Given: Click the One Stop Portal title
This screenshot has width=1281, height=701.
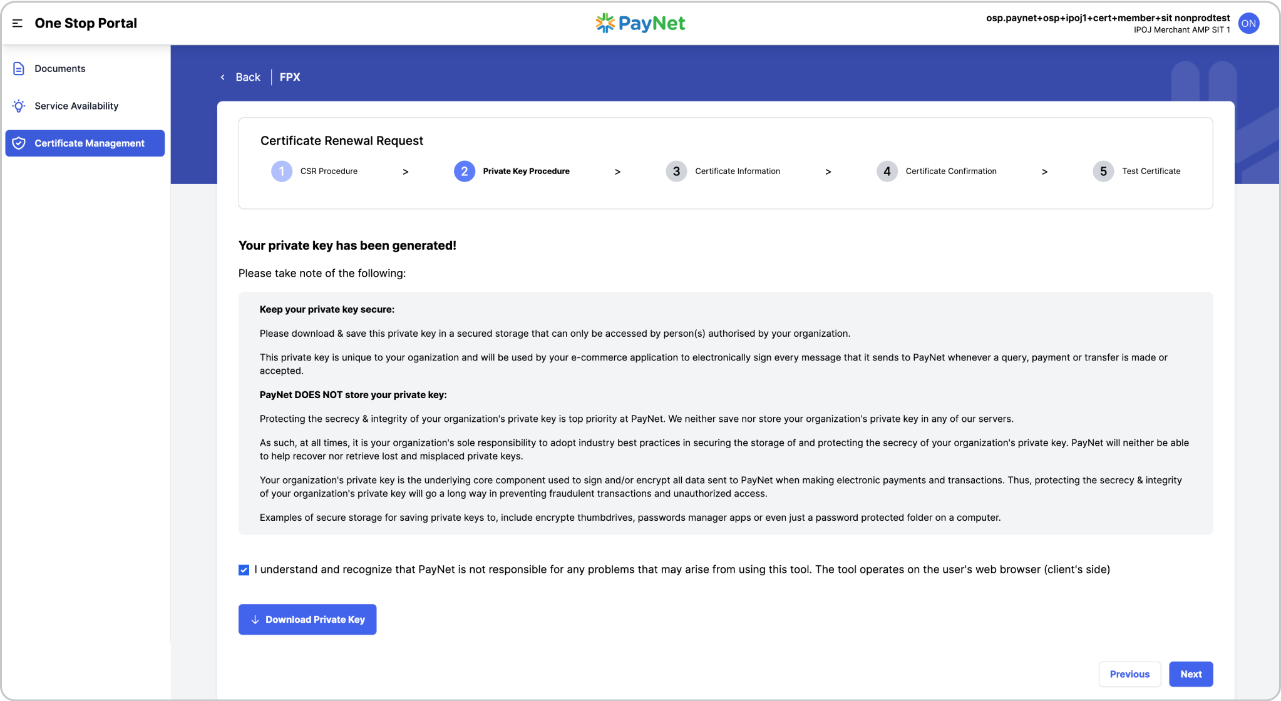Looking at the screenshot, I should click(x=86, y=23).
